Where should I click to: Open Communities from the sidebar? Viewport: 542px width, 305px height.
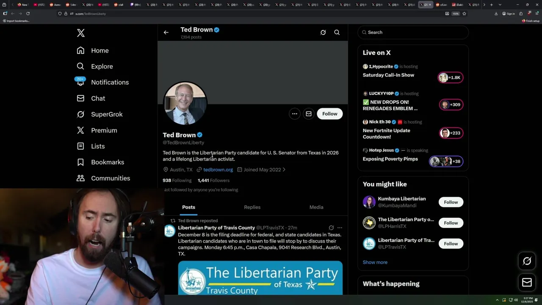pos(103,178)
